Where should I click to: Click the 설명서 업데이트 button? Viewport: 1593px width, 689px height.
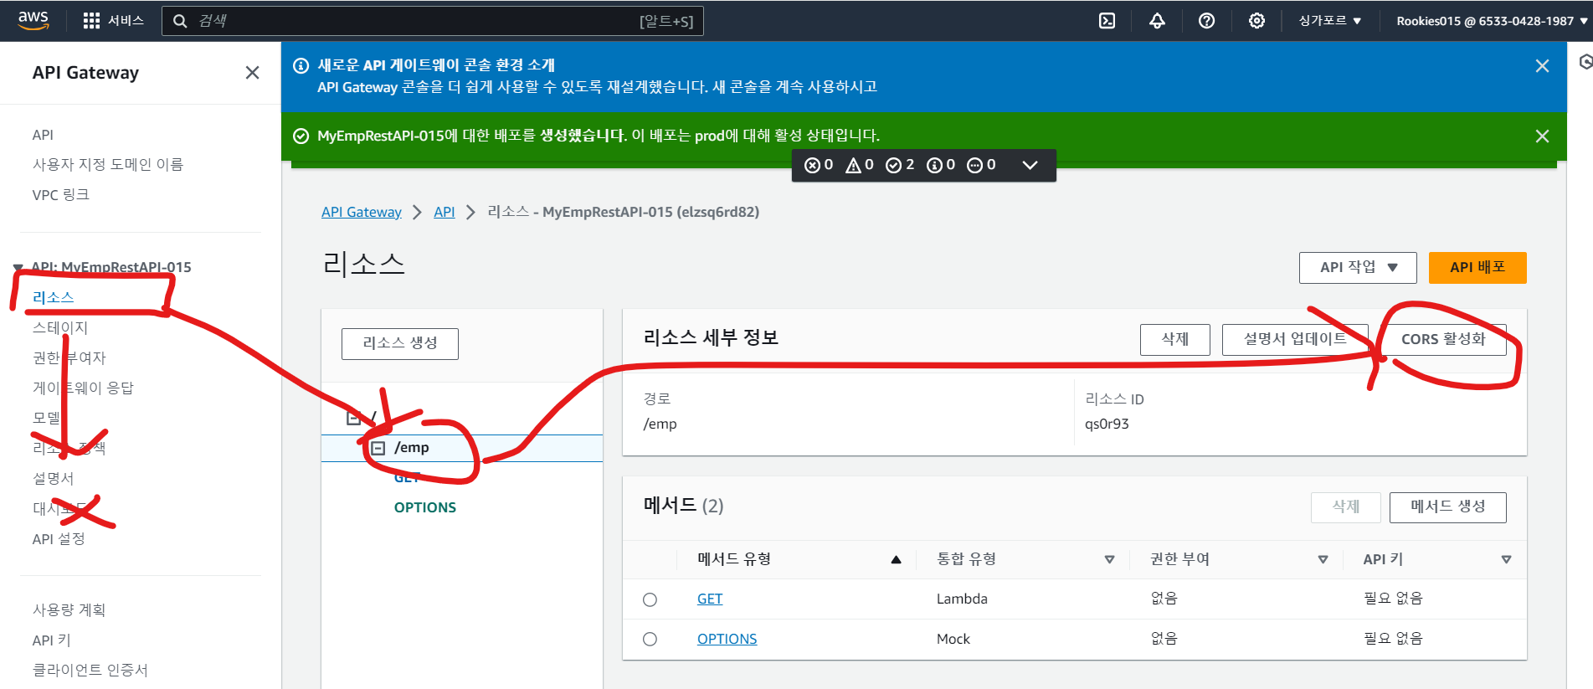click(1295, 339)
